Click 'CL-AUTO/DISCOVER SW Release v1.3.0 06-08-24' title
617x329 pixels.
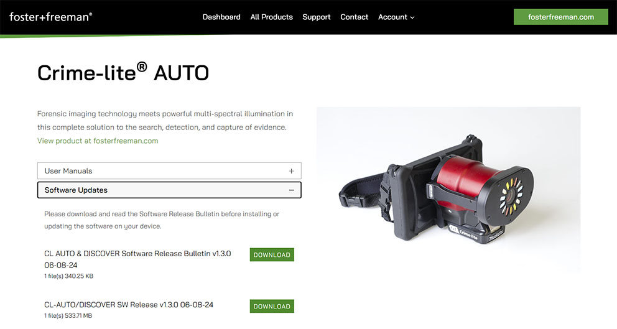tap(129, 305)
